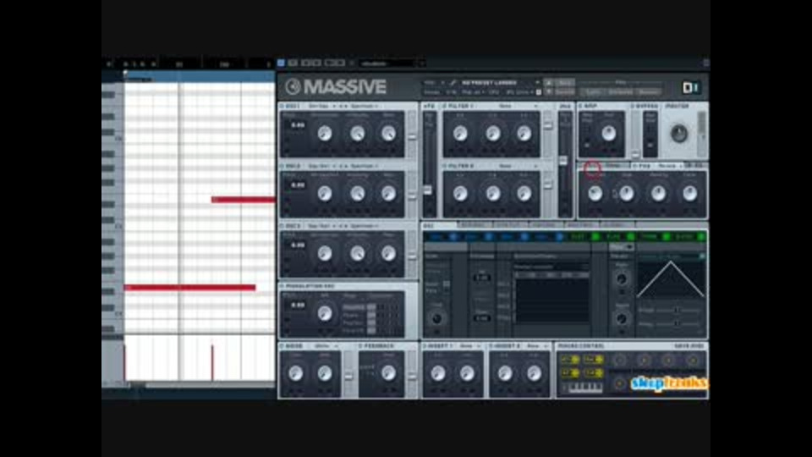Open the OSC3 Spectrum mode dropdown
This screenshot has height=457, width=812.
click(x=365, y=227)
